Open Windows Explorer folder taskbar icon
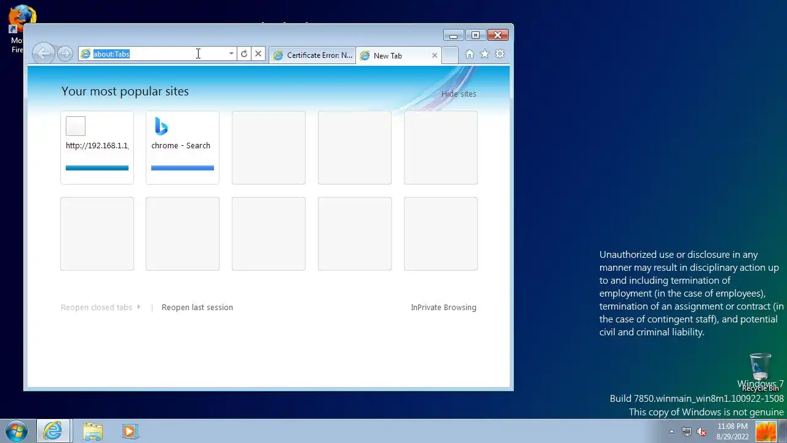The height and width of the screenshot is (443, 787). pos(93,431)
